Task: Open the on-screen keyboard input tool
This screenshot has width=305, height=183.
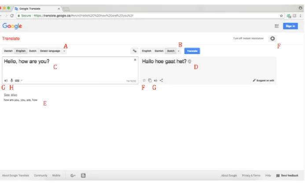Action: [17, 81]
